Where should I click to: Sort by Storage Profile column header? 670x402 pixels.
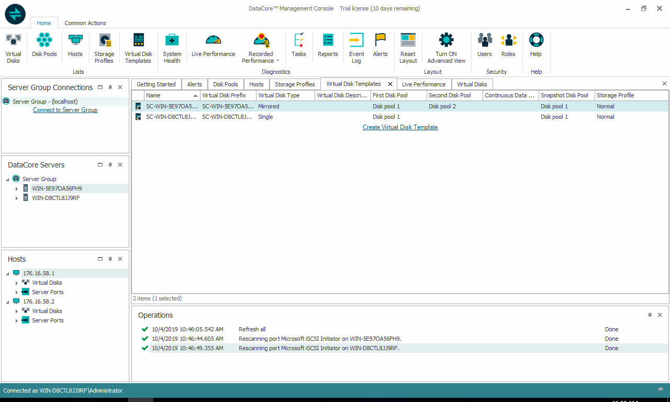click(632, 95)
